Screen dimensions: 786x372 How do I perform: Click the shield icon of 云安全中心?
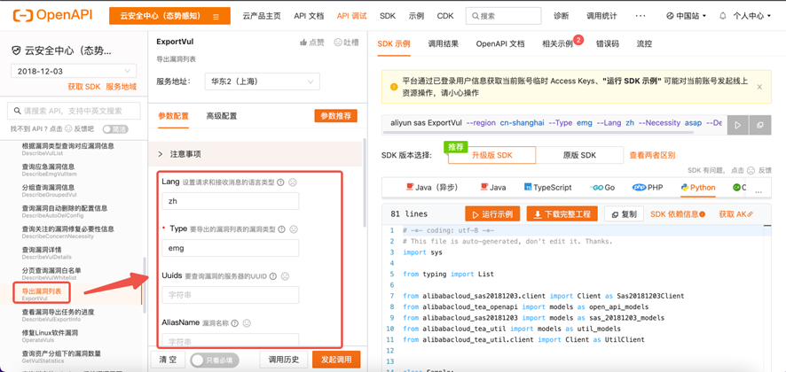(16, 51)
